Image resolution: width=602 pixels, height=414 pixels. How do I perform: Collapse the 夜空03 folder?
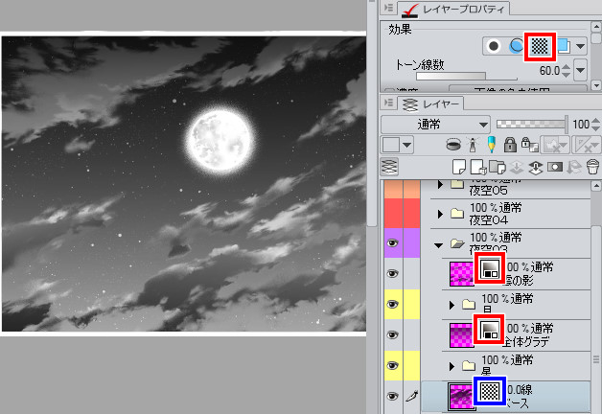click(438, 244)
